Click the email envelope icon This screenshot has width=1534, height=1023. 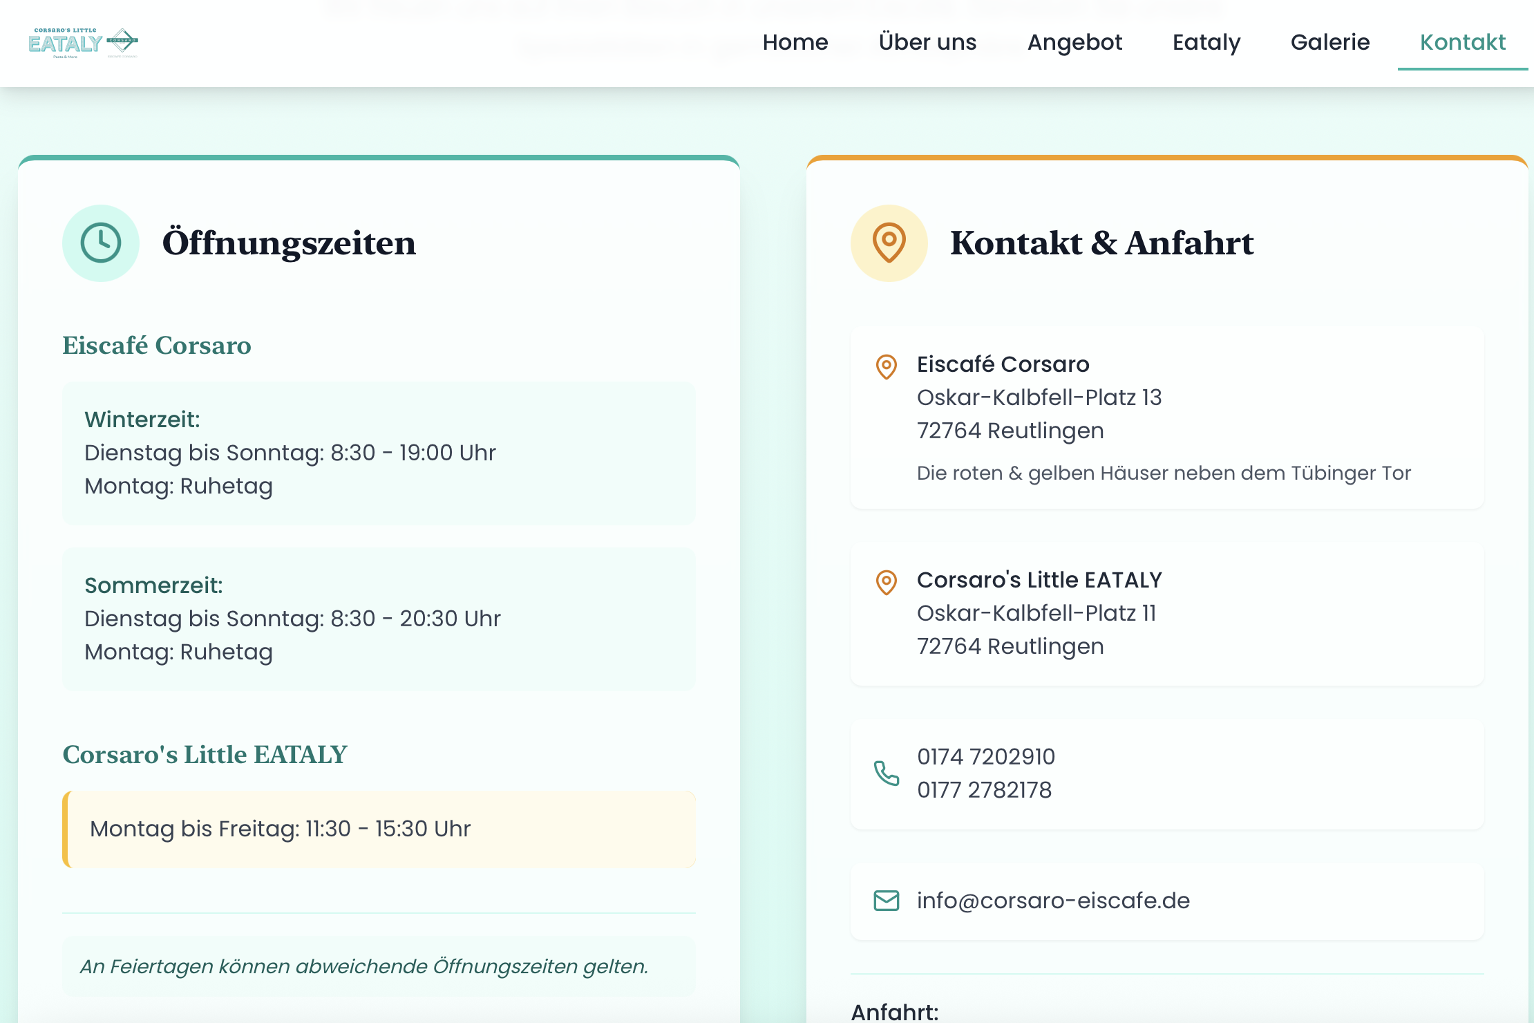coord(887,901)
